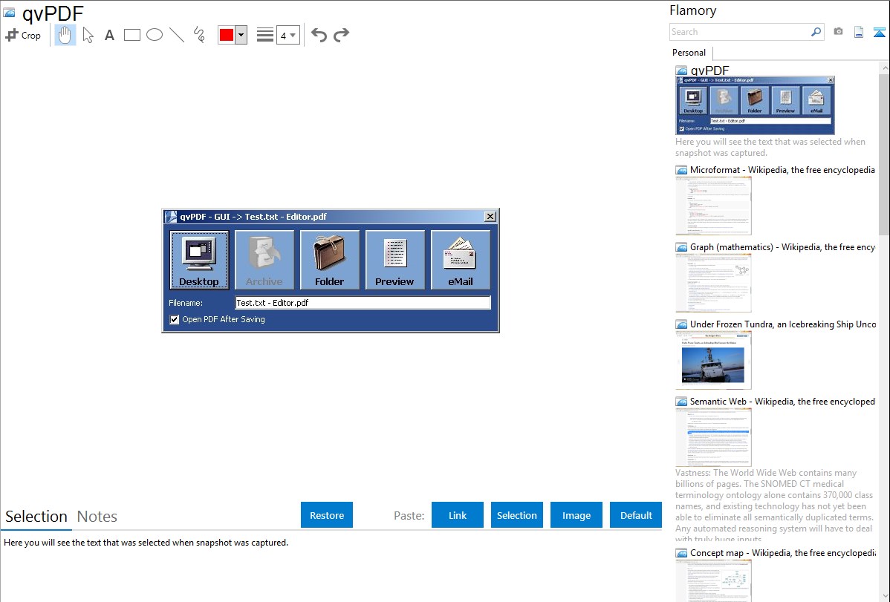Click the greyed Archive button
The width and height of the screenshot is (890, 602).
264,260
